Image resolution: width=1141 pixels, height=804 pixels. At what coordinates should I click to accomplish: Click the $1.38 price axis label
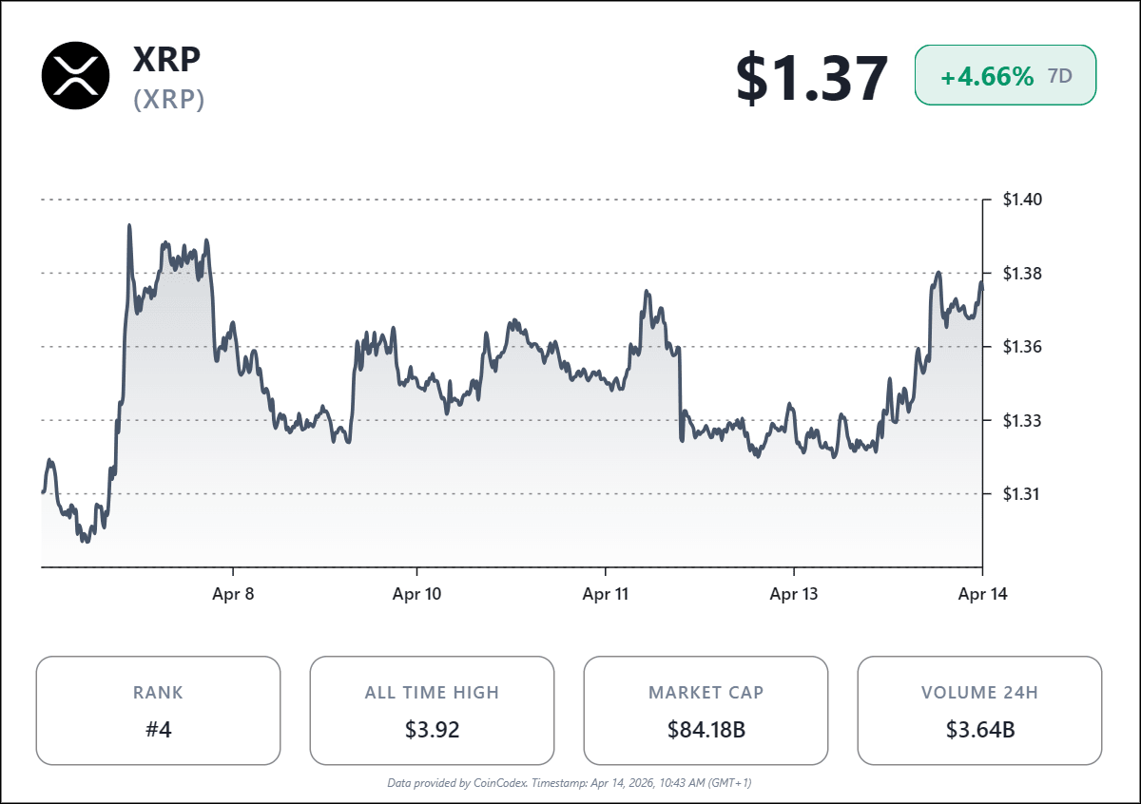click(x=1022, y=274)
